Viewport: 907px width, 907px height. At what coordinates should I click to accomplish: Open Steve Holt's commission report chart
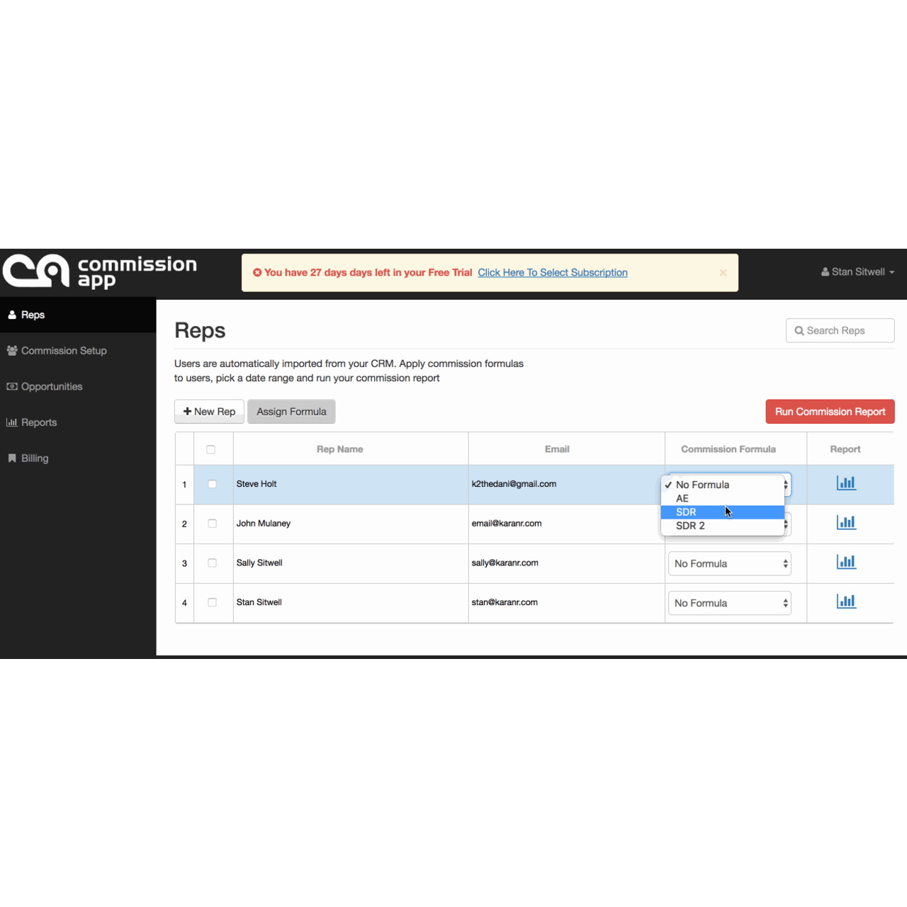click(845, 483)
